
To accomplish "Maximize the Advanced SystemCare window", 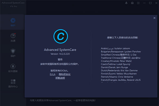I will point(150,3).
